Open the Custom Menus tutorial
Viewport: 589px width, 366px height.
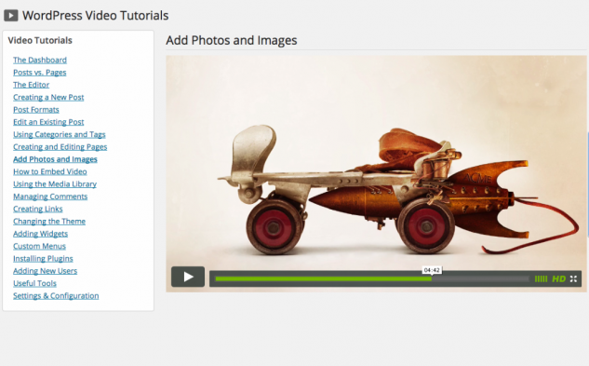[39, 246]
